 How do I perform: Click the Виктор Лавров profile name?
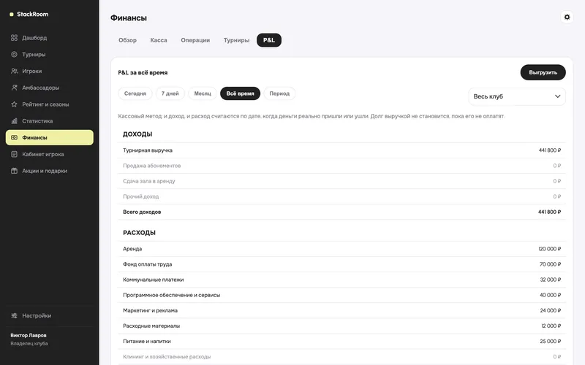[x=29, y=335]
